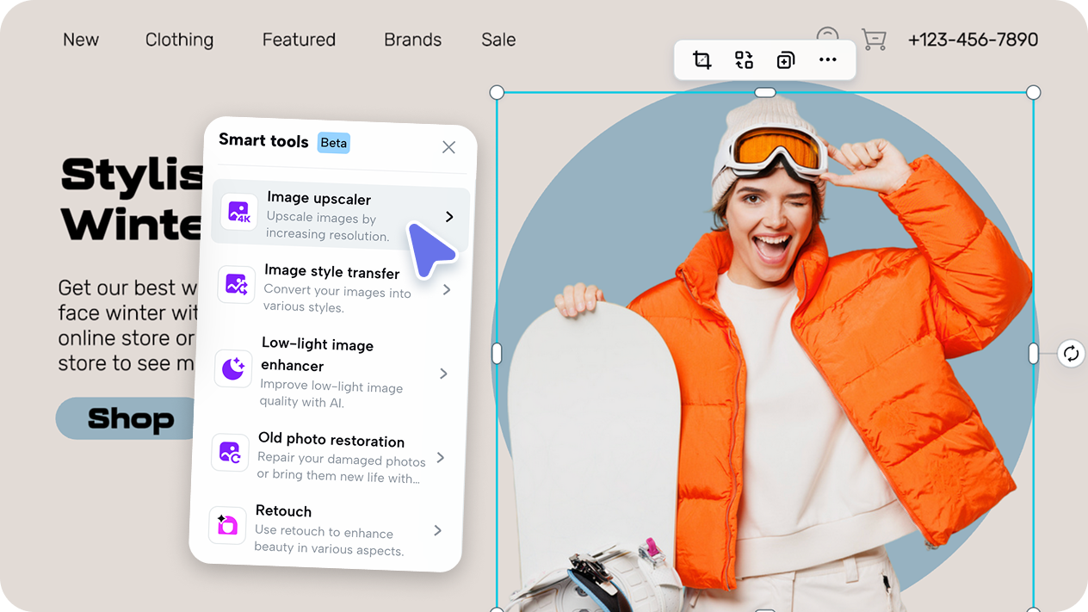Click the Duplicate image icon
1088x612 pixels.
(x=785, y=60)
